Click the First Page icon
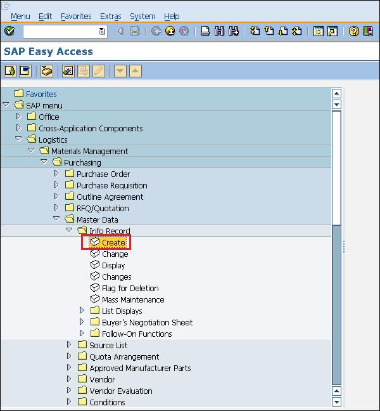The image size is (380, 411). [255, 31]
